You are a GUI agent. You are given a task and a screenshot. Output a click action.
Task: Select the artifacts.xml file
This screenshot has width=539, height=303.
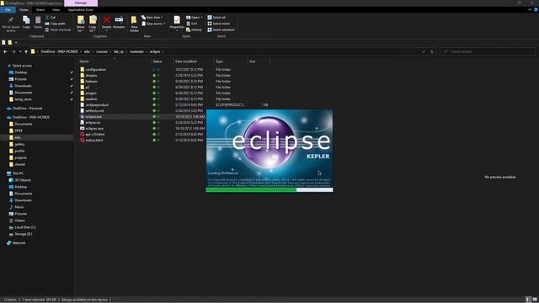(94, 110)
